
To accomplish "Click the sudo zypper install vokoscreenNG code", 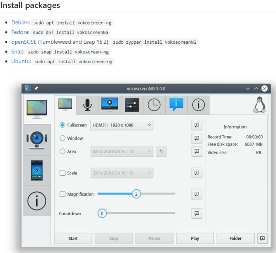I will point(155,42).
